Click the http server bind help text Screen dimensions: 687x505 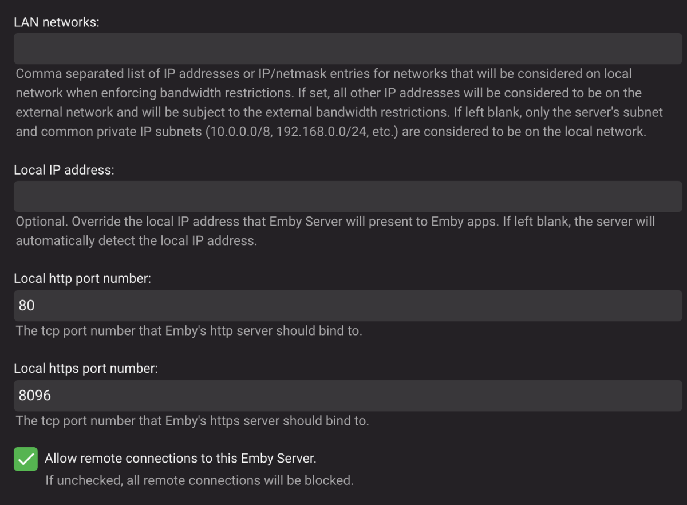[x=189, y=331]
